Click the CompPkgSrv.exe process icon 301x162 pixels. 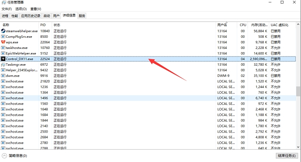(x=3, y=36)
